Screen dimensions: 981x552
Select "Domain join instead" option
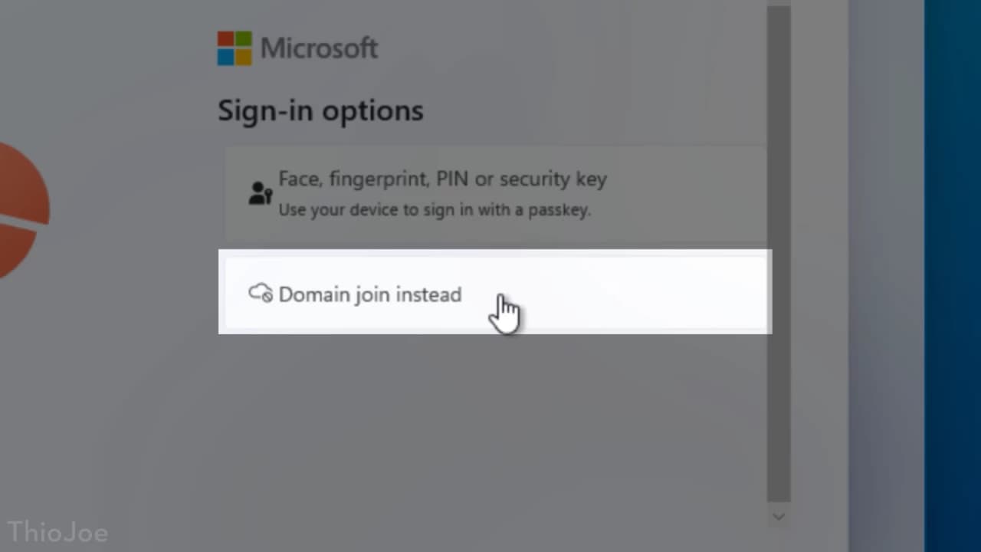click(x=369, y=294)
